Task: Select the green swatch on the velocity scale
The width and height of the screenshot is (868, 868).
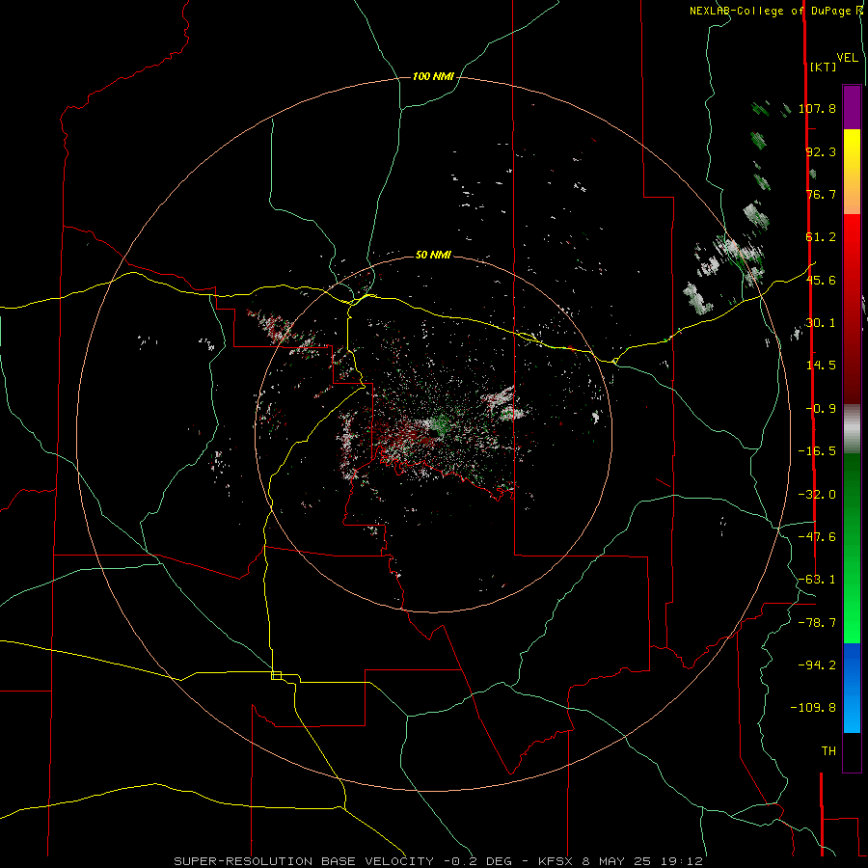Action: 852,548
